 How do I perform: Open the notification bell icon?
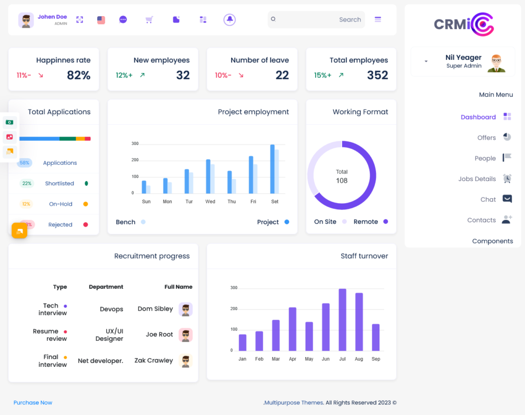[230, 20]
